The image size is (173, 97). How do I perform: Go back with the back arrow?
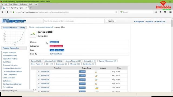[x=7, y=12]
